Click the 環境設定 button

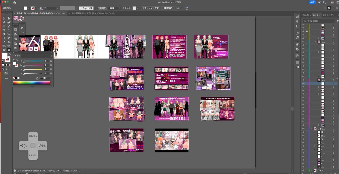(168, 8)
